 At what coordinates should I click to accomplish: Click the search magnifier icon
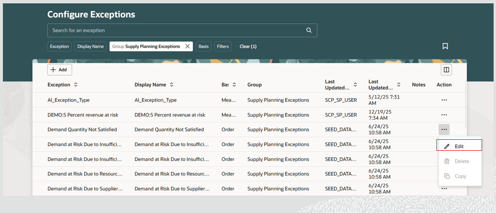pos(309,30)
